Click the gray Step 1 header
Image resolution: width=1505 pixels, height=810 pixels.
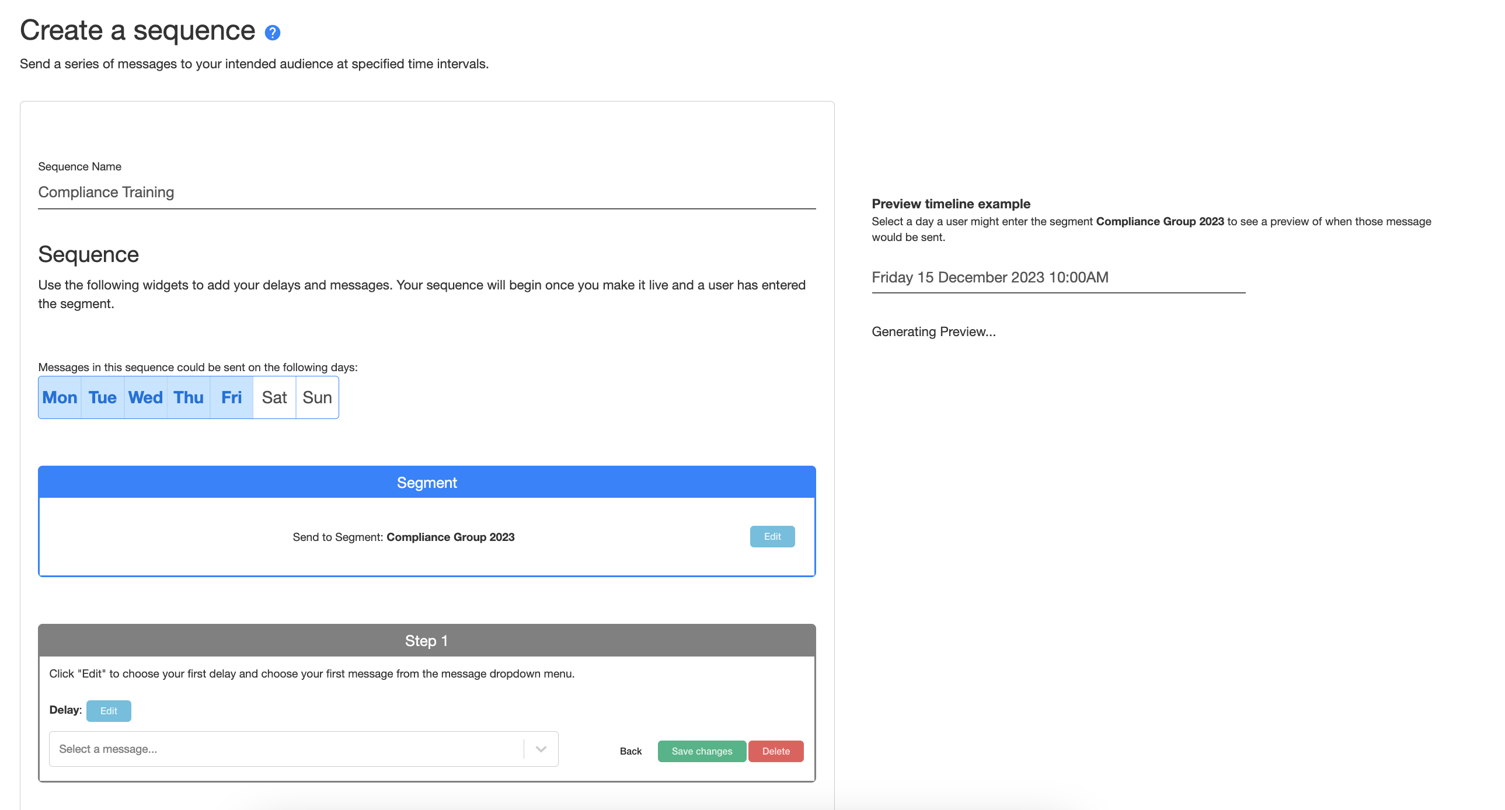[427, 641]
